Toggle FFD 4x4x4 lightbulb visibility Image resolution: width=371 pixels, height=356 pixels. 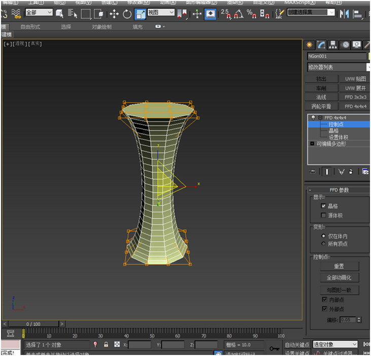tap(313, 117)
